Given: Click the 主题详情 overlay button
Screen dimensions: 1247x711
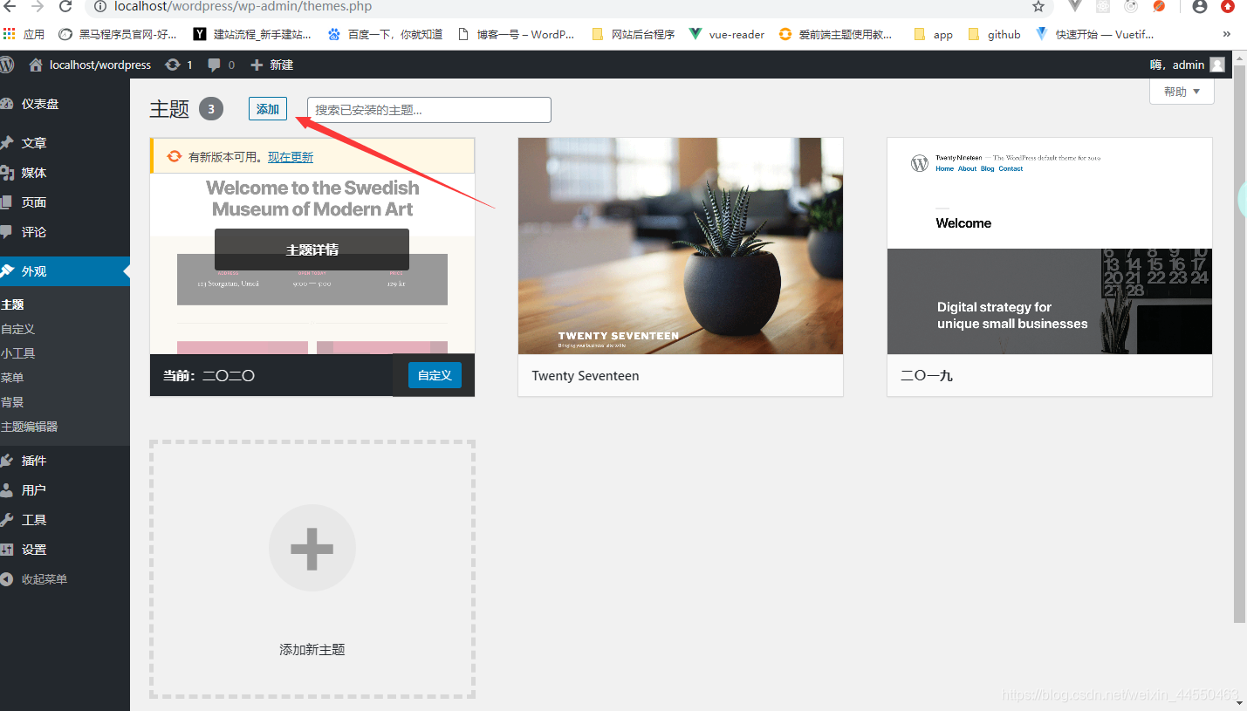Looking at the screenshot, I should [x=312, y=250].
